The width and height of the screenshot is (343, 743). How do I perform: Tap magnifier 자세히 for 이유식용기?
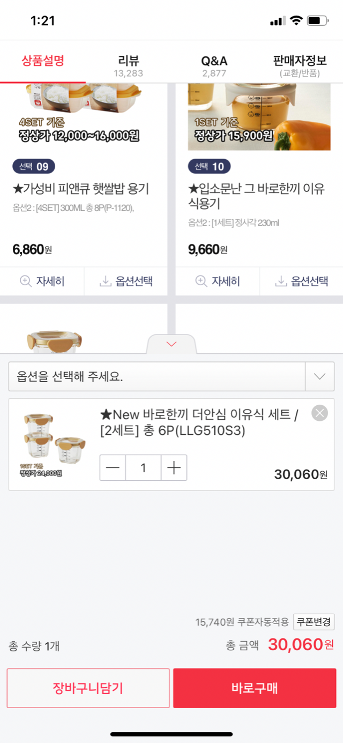pos(201,281)
